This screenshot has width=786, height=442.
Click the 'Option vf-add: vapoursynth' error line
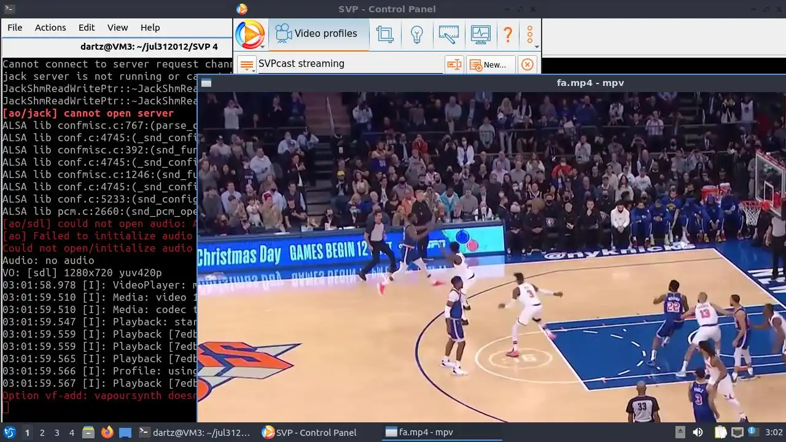(99, 396)
